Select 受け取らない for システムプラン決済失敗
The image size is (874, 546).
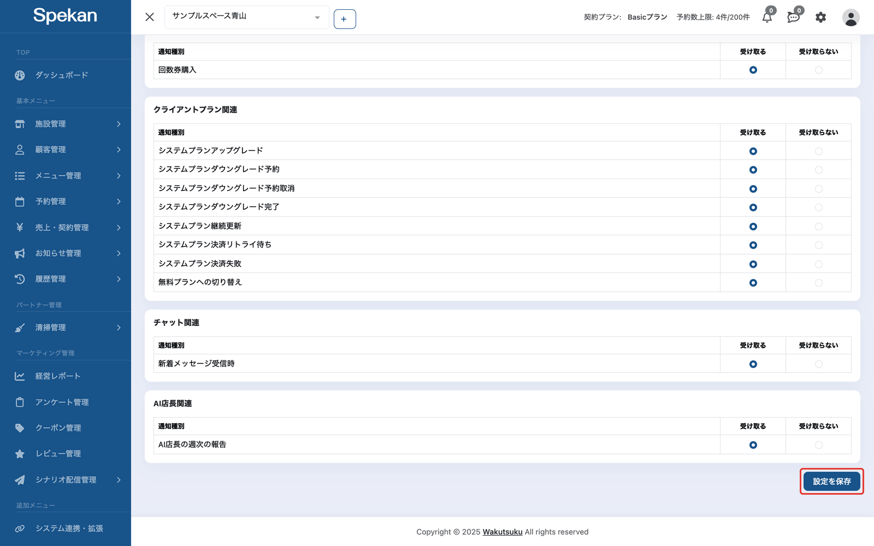click(818, 264)
